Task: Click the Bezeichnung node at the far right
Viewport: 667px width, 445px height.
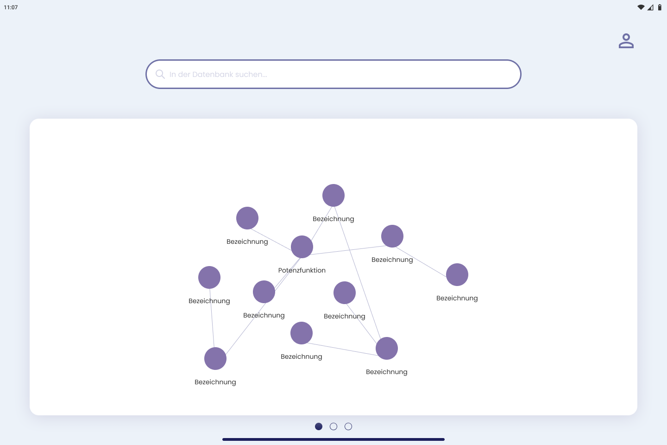Action: (457, 274)
